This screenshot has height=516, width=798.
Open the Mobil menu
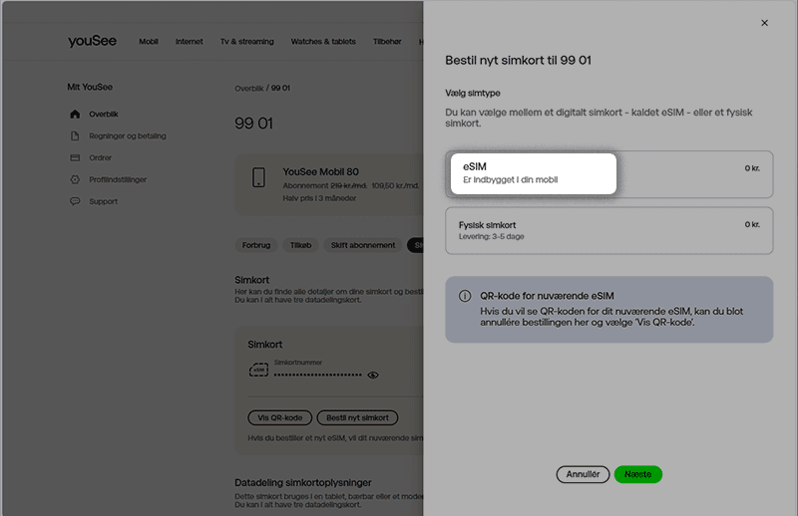tap(149, 42)
